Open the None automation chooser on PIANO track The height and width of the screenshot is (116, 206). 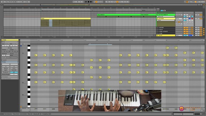(166, 20)
